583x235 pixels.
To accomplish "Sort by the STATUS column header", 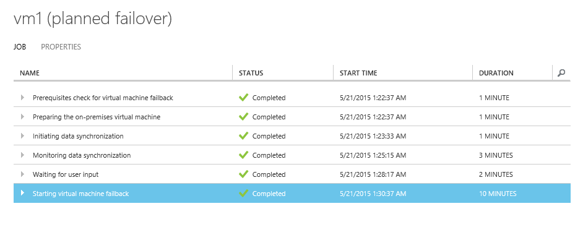I will (x=251, y=73).
